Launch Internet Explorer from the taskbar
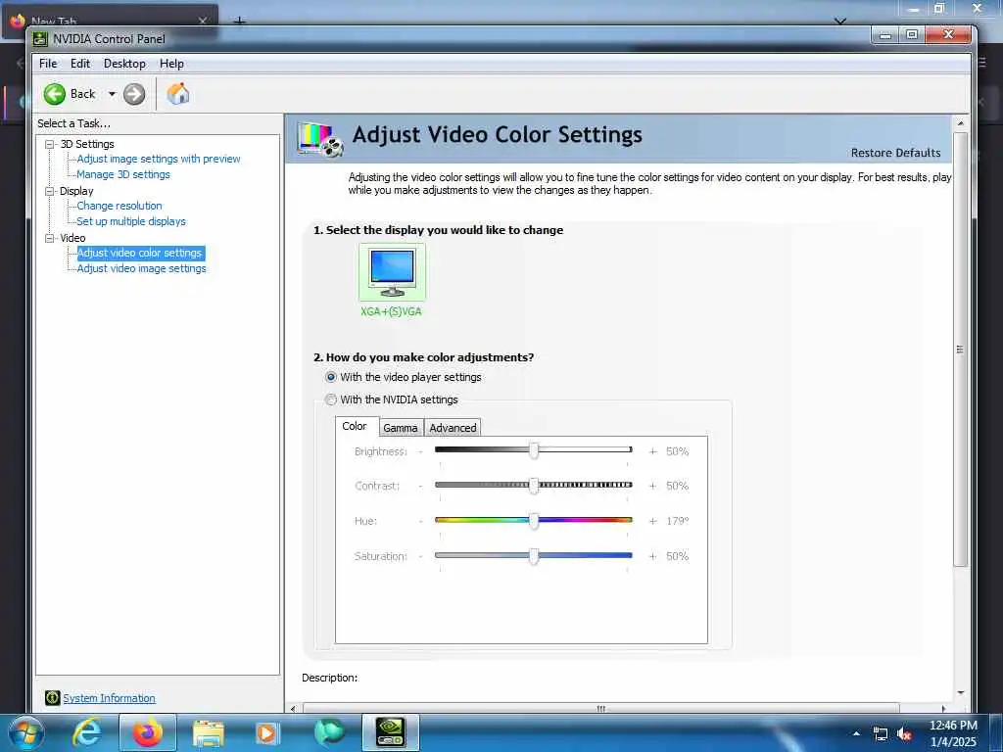Viewport: 1003px width, 752px height. coord(86,732)
